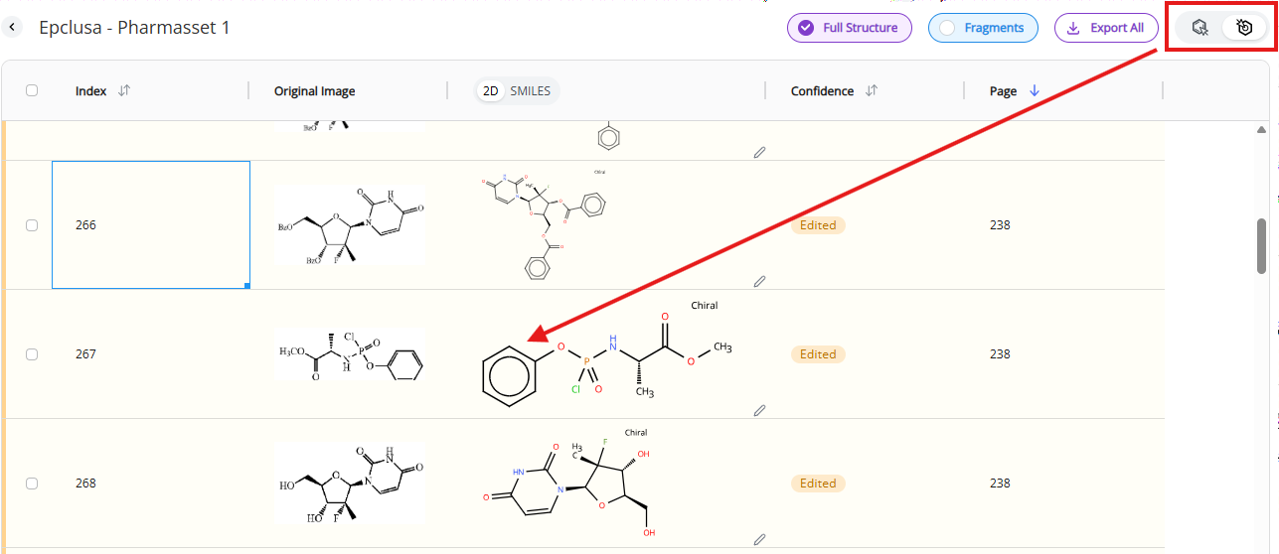1279x554 pixels.
Task: Click pencil edit icon for row 268
Action: [759, 539]
